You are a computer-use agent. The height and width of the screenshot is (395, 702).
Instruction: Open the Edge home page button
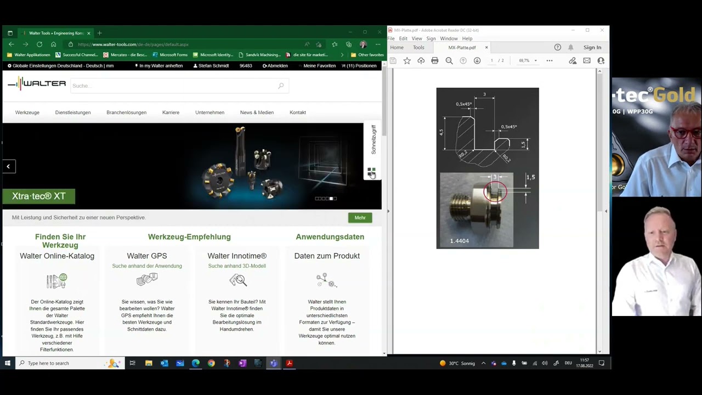point(53,44)
